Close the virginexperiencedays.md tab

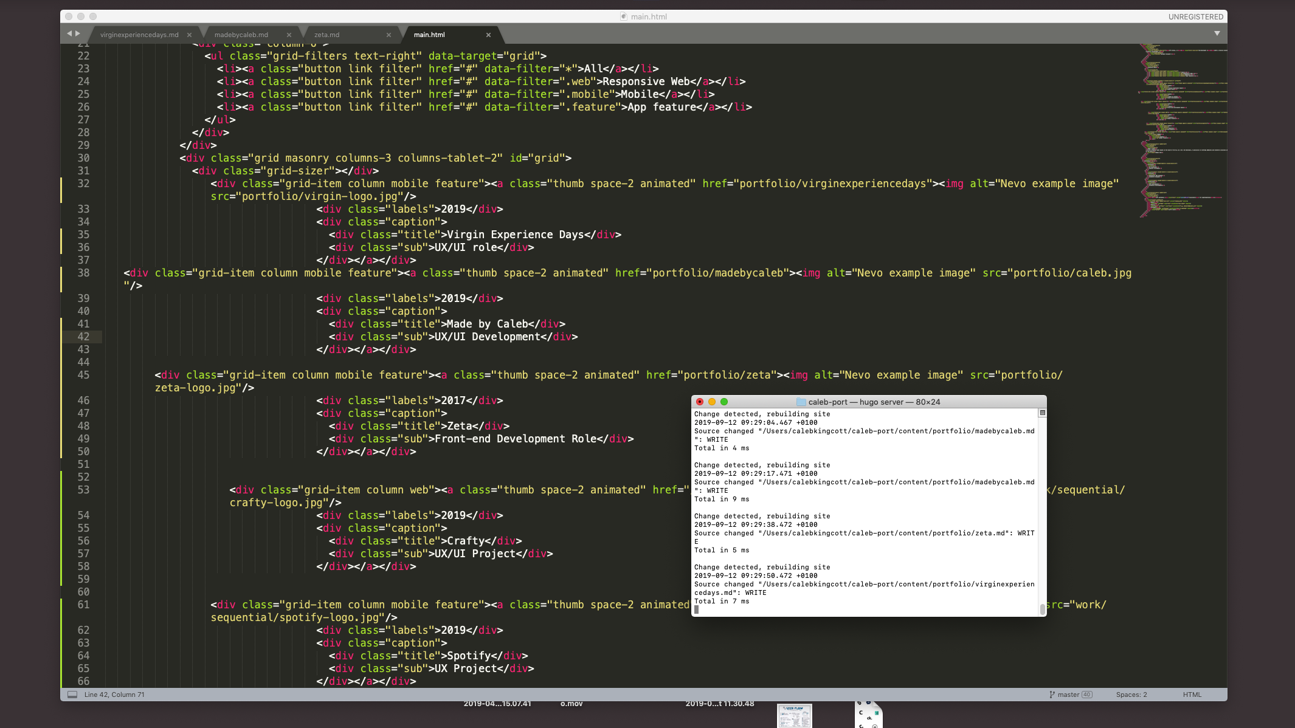pyautogui.click(x=189, y=35)
